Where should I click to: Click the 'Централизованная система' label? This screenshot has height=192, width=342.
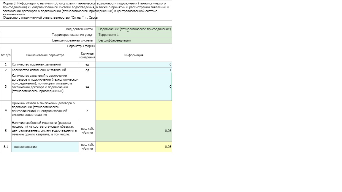[72, 41]
